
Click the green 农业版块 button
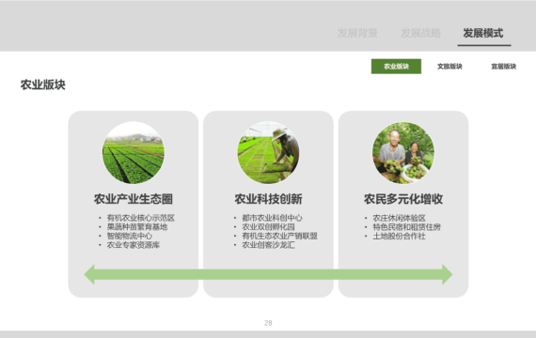[396, 67]
